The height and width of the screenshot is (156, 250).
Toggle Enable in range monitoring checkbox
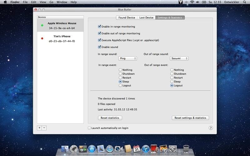pos(99,27)
